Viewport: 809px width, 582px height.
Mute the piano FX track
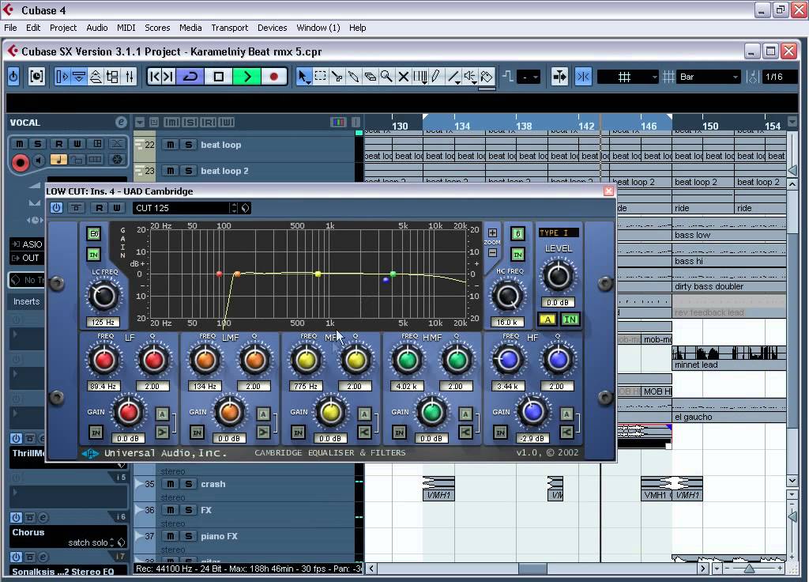171,536
